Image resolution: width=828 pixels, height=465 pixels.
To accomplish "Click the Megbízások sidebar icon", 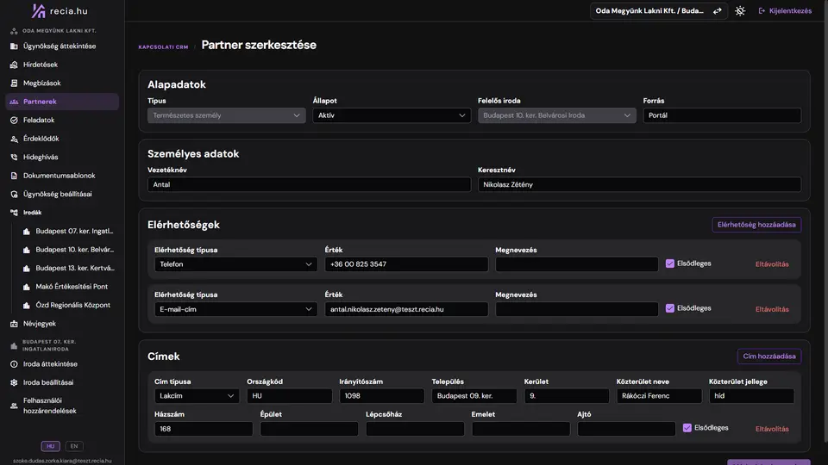I will pyautogui.click(x=14, y=84).
